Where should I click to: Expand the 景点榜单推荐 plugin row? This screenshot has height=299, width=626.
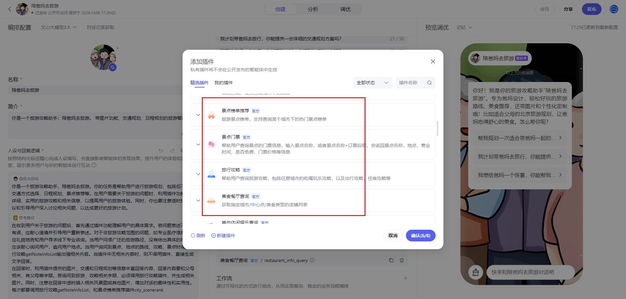(x=198, y=115)
